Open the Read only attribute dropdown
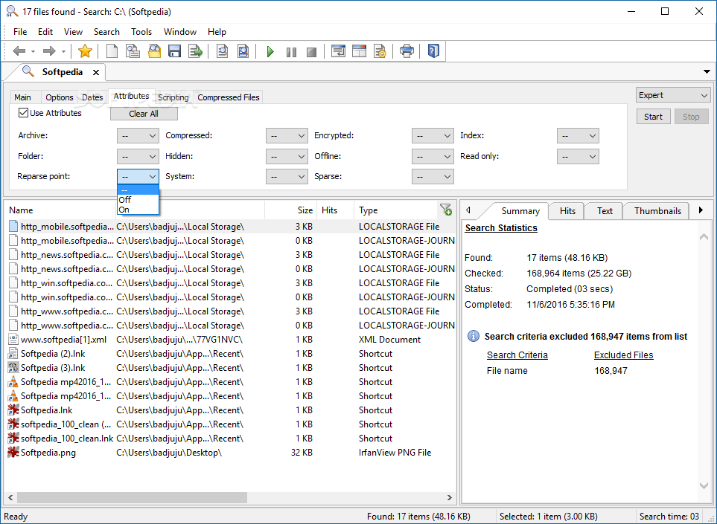The height and width of the screenshot is (524, 717). (578, 157)
